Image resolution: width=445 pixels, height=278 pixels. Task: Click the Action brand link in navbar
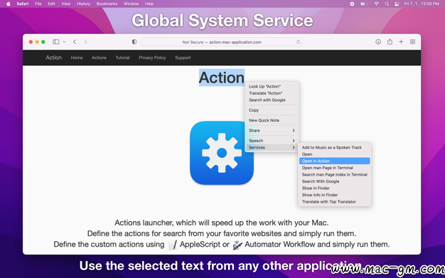(53, 58)
